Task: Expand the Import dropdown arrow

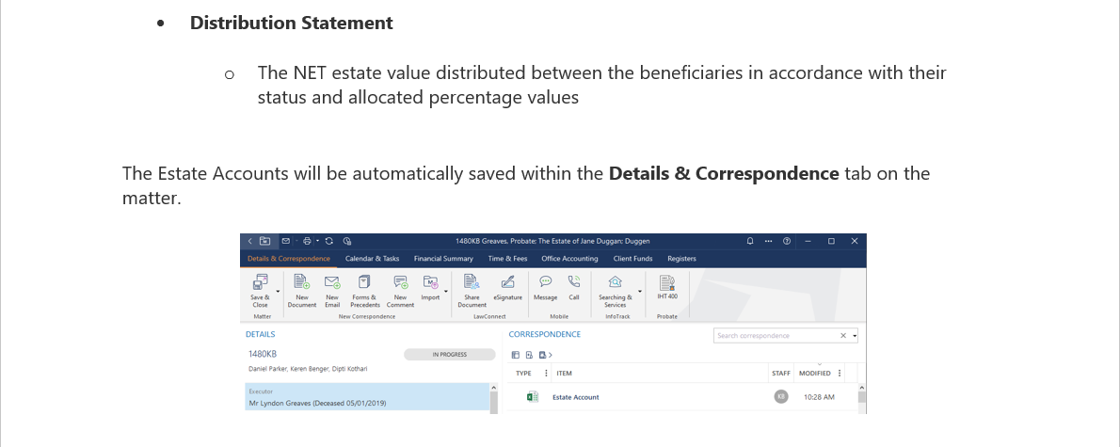Action: (446, 291)
